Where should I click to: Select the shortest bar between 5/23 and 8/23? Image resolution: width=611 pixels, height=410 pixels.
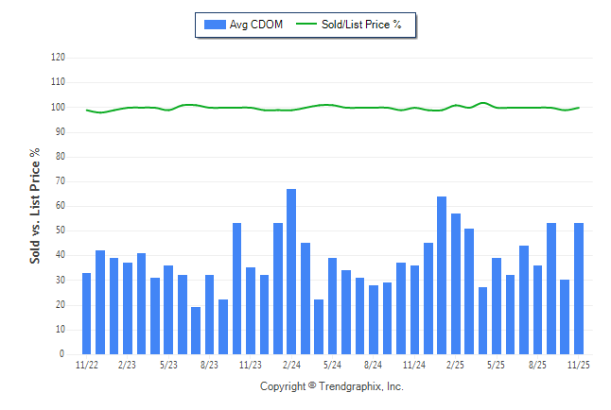tap(196, 330)
